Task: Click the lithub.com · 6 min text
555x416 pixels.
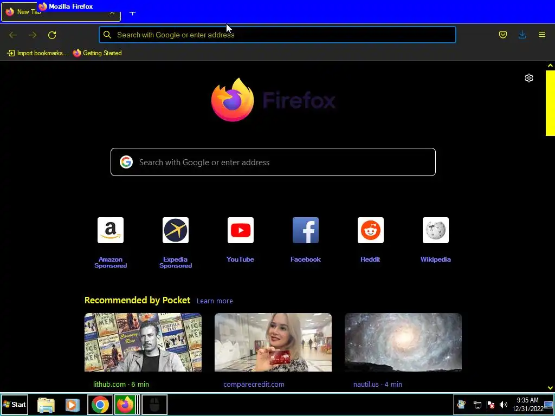Action: coord(121,384)
